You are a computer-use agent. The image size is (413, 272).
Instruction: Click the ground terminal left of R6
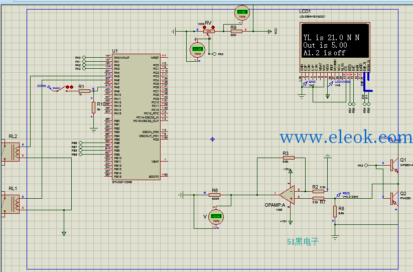[x=181, y=195]
